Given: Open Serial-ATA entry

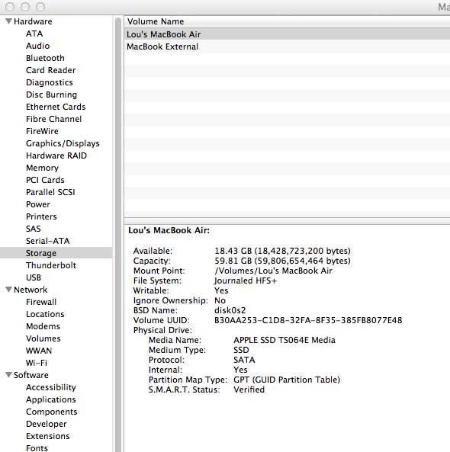Looking at the screenshot, I should 47,241.
